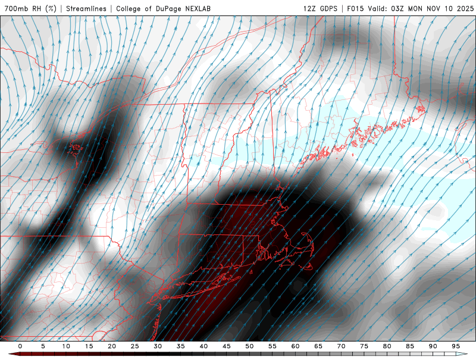Click the colorbar label '15'
Image resolution: width=476 pixels, height=357 pixels.
pyautogui.click(x=89, y=346)
